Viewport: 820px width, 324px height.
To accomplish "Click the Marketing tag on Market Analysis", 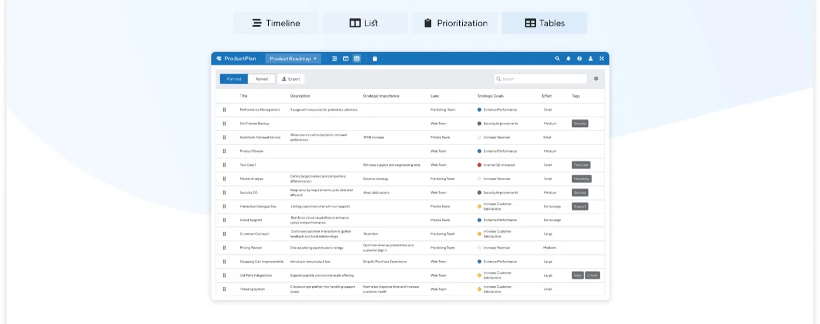I will [582, 178].
